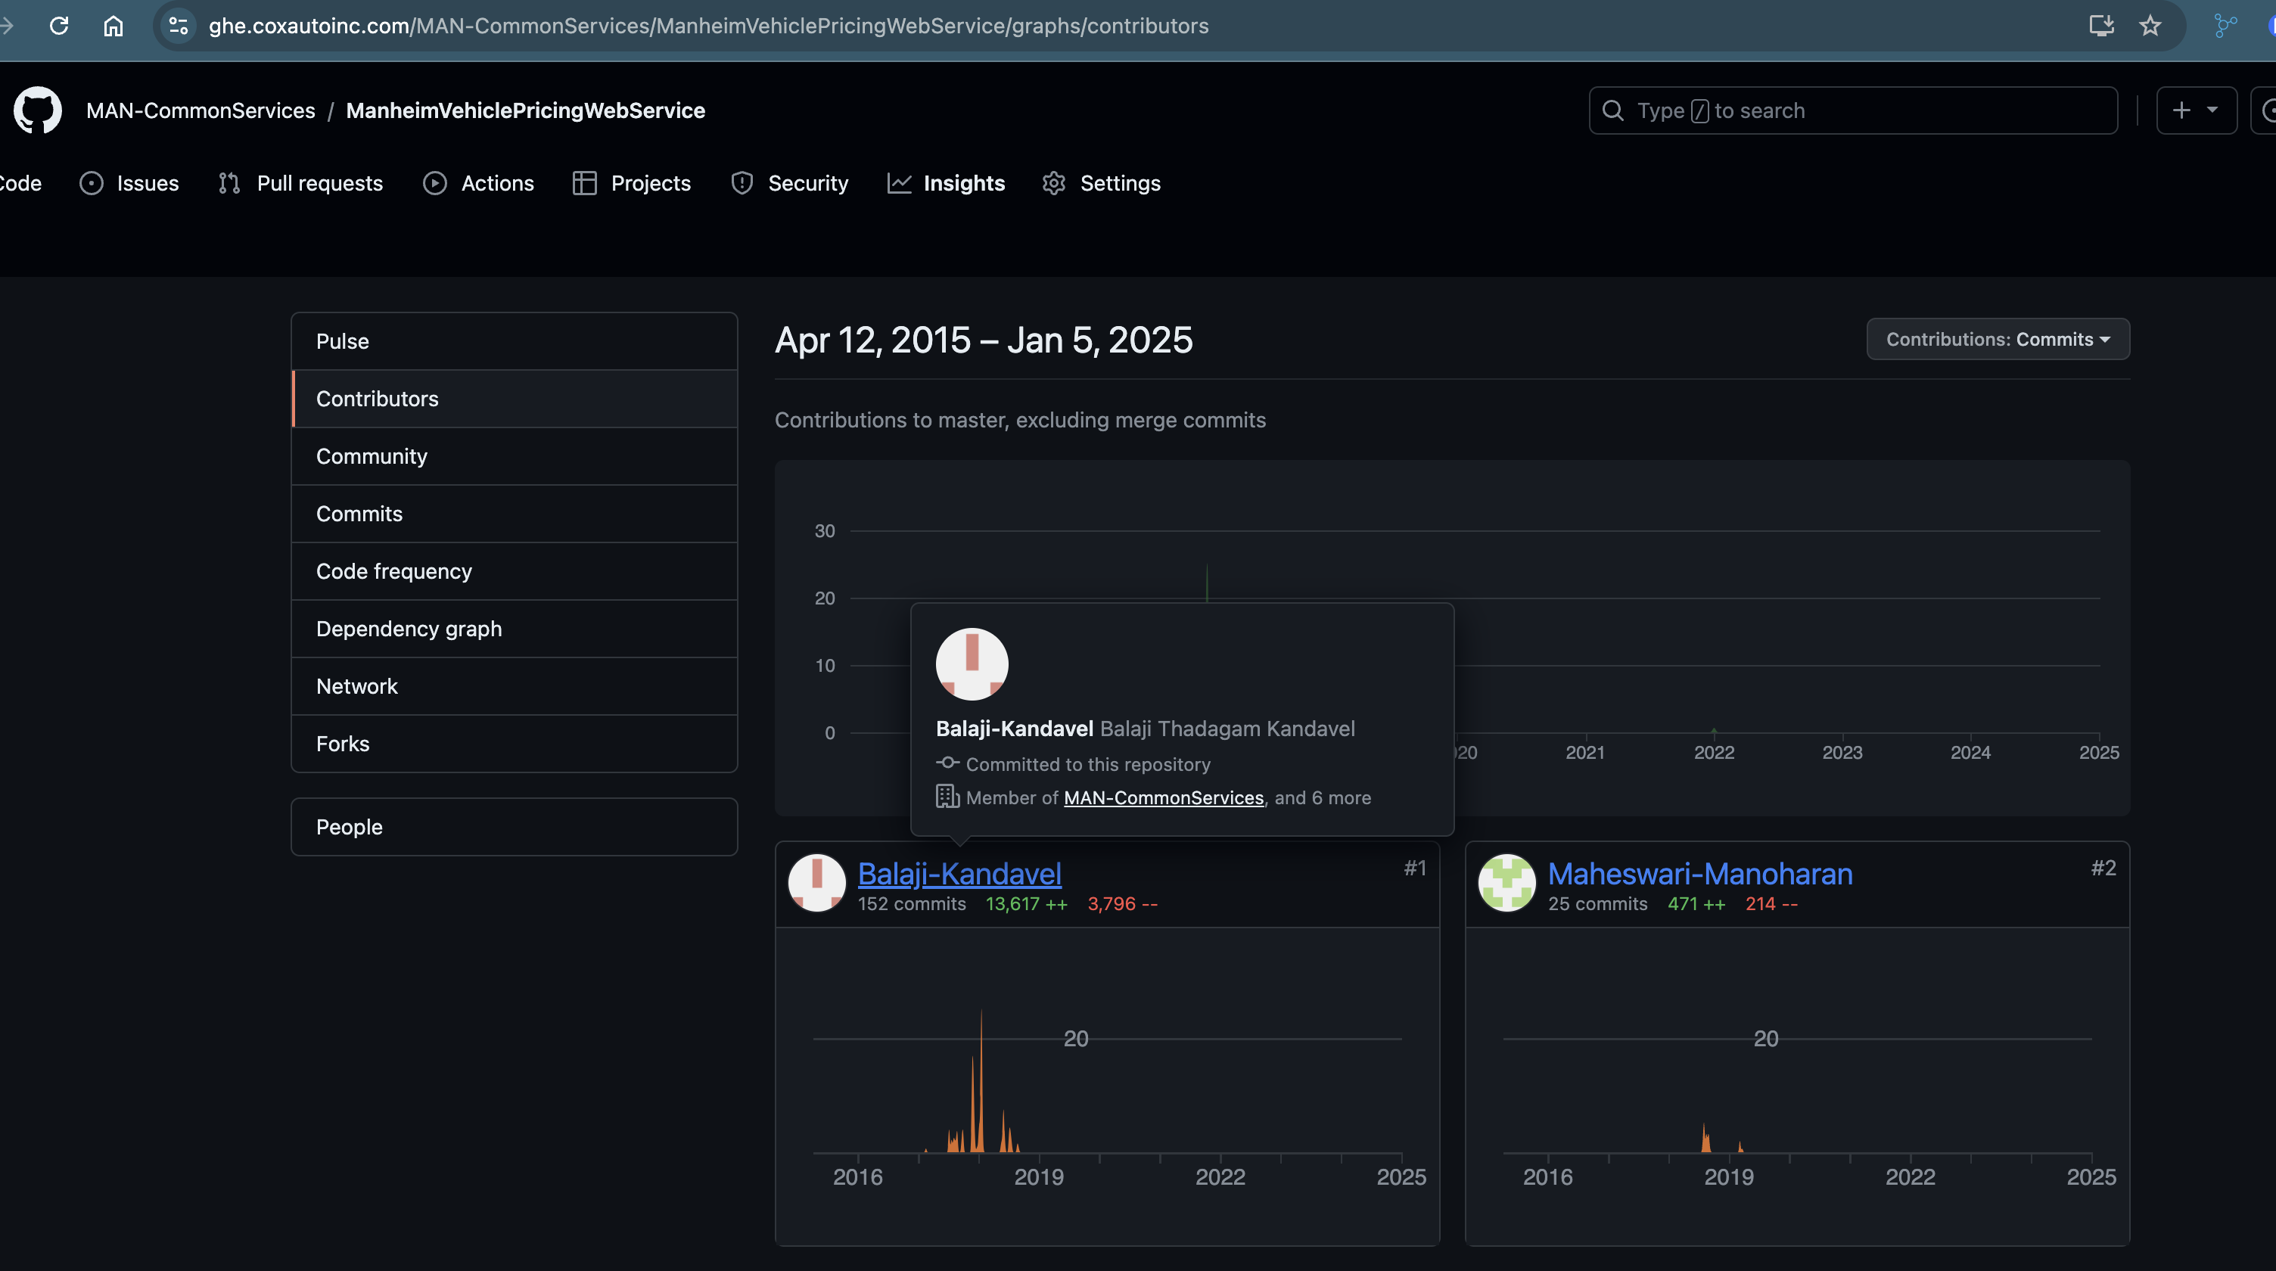Select Network in the sidebar
The image size is (2276, 1271).
coord(515,685)
